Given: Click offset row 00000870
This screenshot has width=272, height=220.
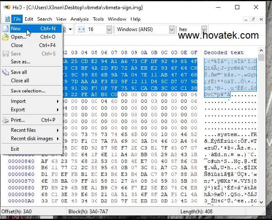Looking at the screenshot, I should point(21,181).
